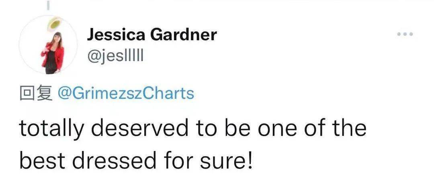Click the 回复 reply label
Screen dimensions: 434x187
click(35, 93)
